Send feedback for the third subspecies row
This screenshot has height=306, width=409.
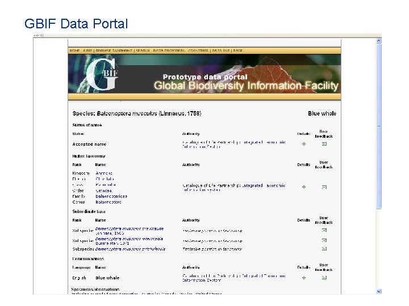point(324,249)
